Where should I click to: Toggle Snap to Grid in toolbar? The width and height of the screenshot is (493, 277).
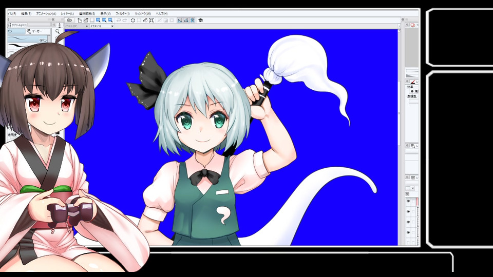click(x=192, y=20)
